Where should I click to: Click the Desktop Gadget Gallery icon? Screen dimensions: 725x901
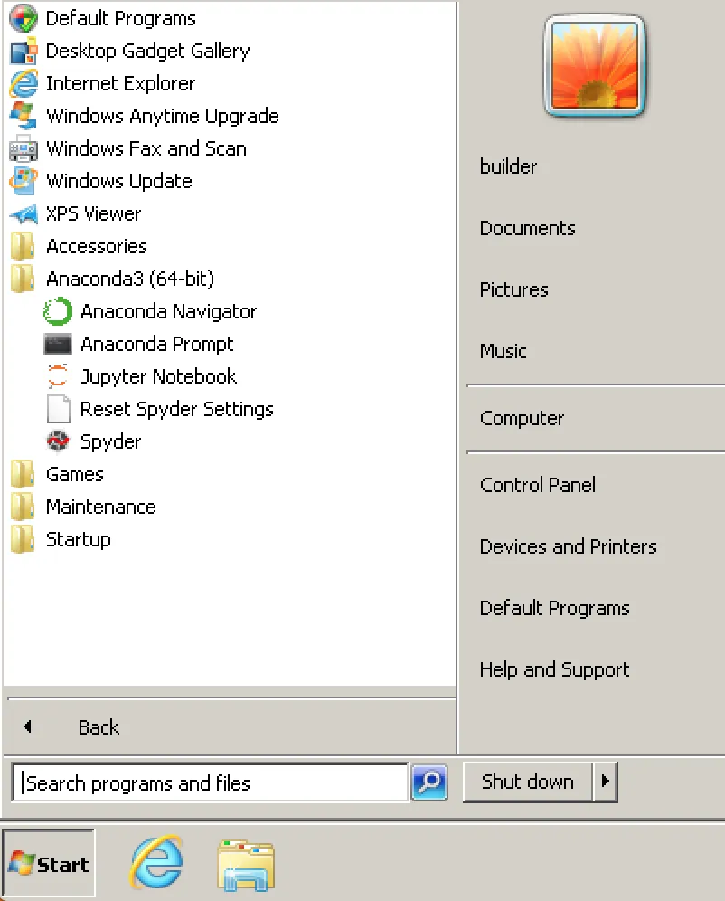pyautogui.click(x=24, y=51)
